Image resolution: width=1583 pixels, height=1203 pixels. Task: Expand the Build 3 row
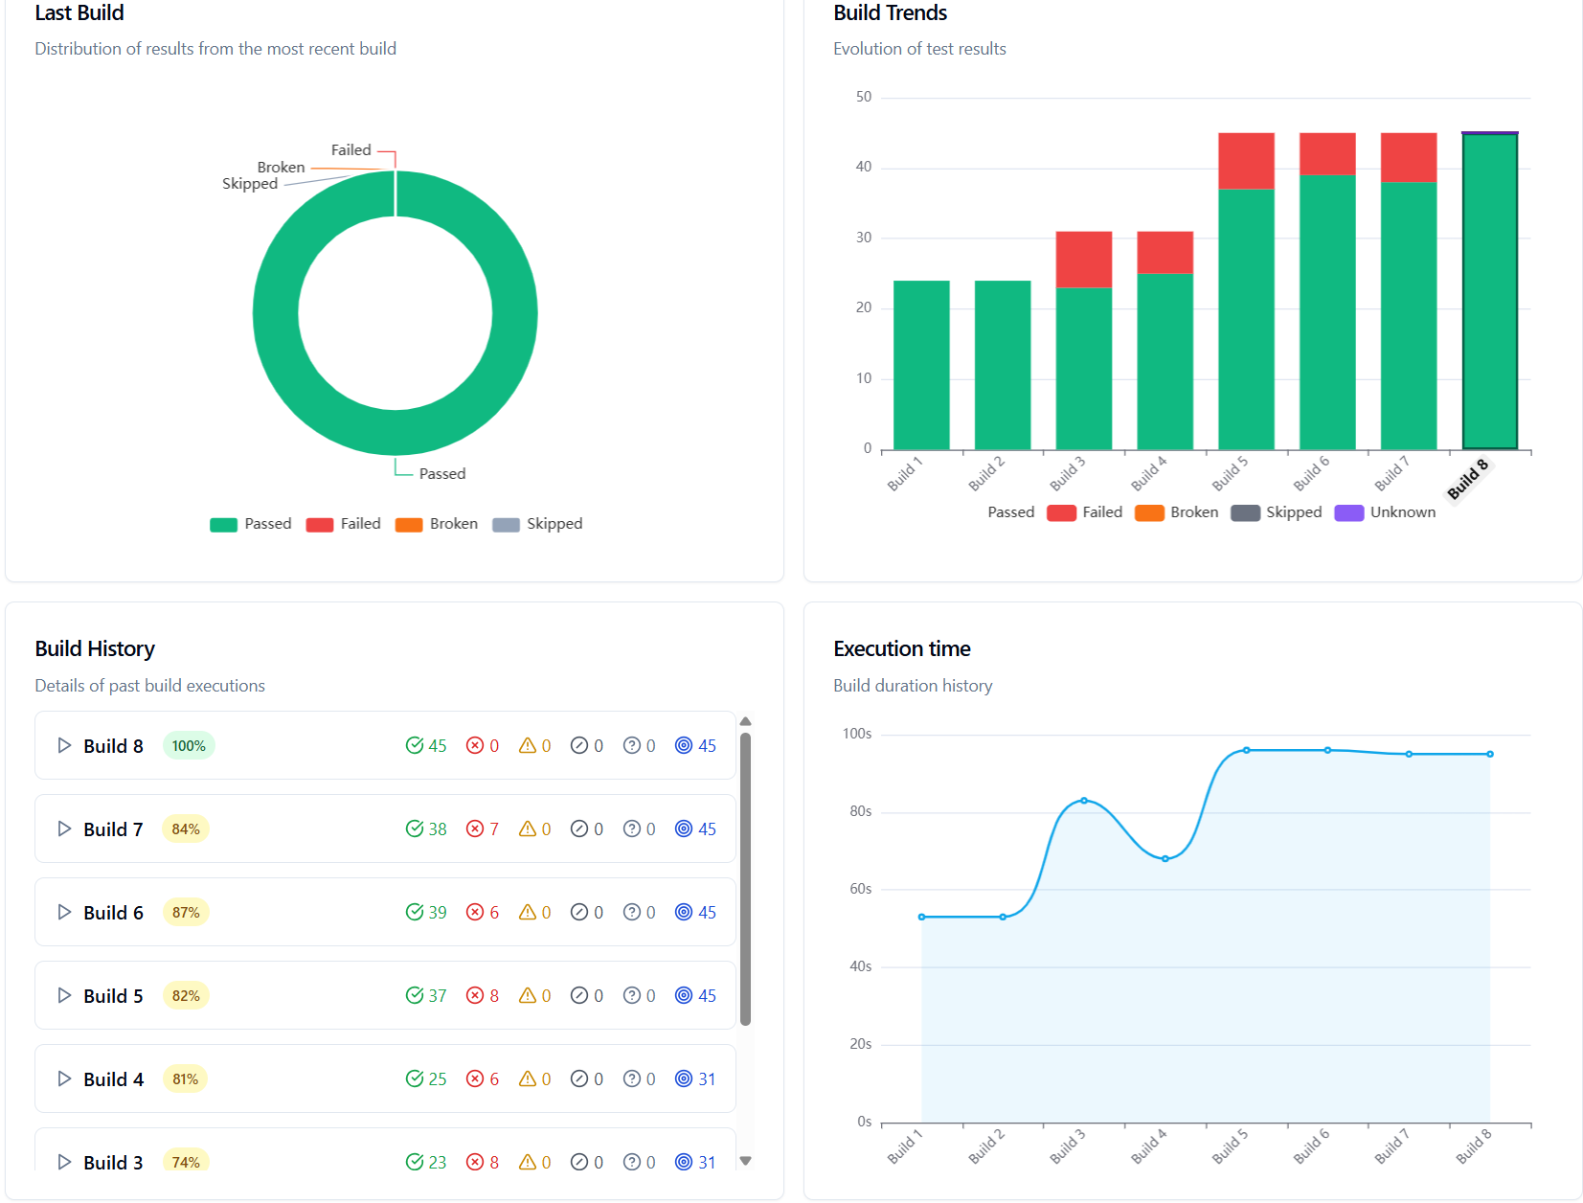coord(64,1162)
